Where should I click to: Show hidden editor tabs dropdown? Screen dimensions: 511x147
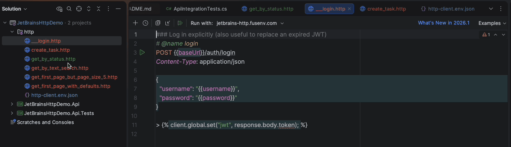pyautogui.click(x=491, y=9)
